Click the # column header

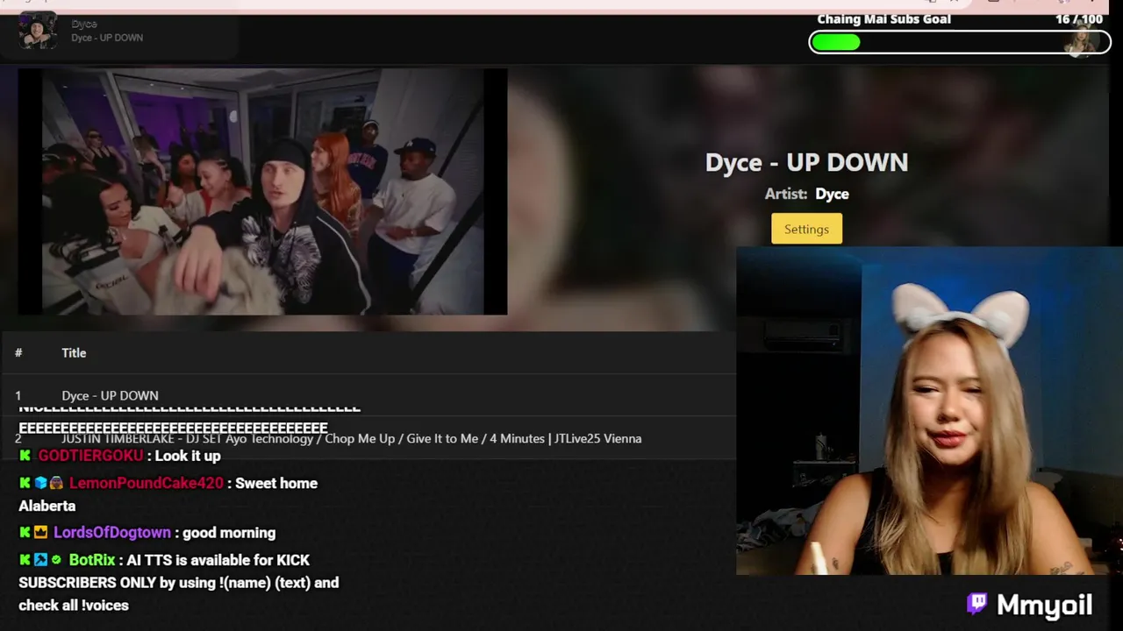18,352
